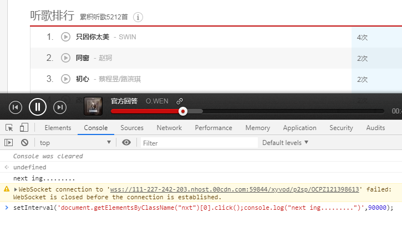Open the artist link SWIN
Screen dimensions: 402x233
point(128,37)
